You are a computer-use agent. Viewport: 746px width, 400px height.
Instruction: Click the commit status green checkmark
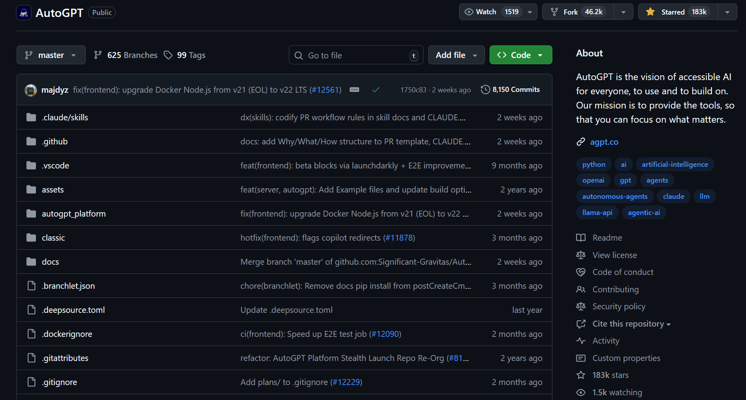375,90
